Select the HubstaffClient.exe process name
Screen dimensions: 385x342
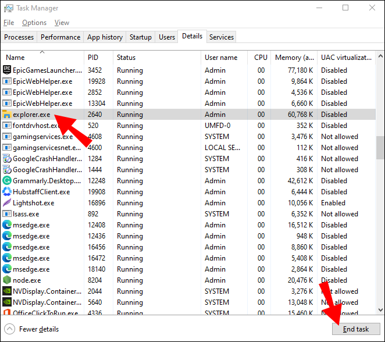41,192
